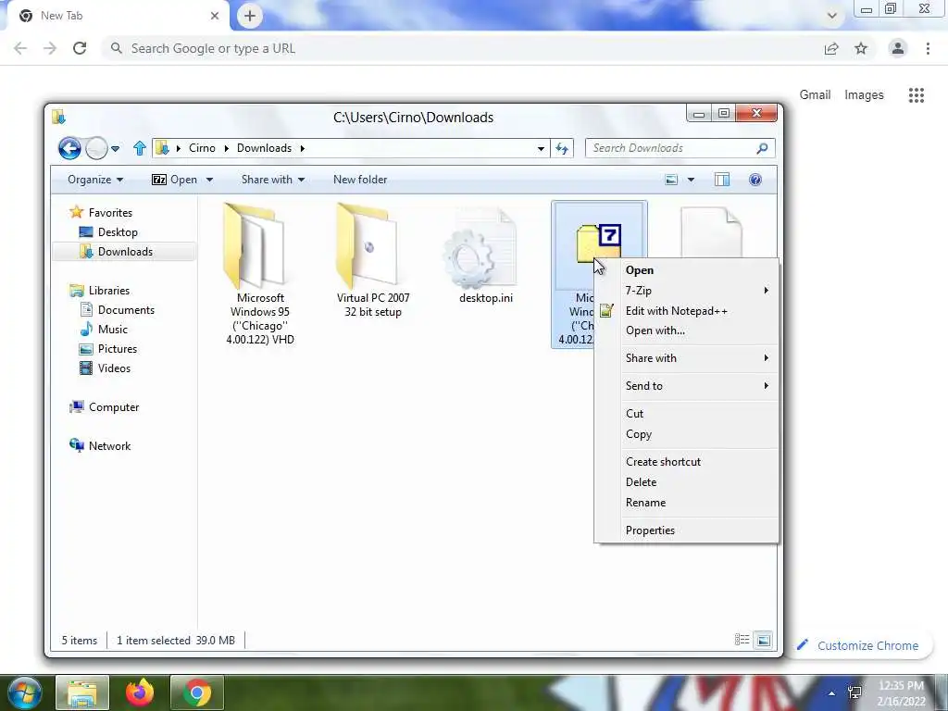Expand the Open button dropdown arrow

(209, 180)
